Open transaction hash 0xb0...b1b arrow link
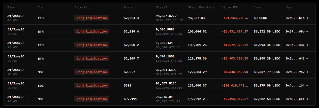The width and height of the screenshot is (319, 108). pos(297,18)
